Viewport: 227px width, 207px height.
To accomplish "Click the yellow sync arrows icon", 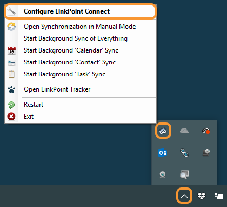I will coord(11,27).
